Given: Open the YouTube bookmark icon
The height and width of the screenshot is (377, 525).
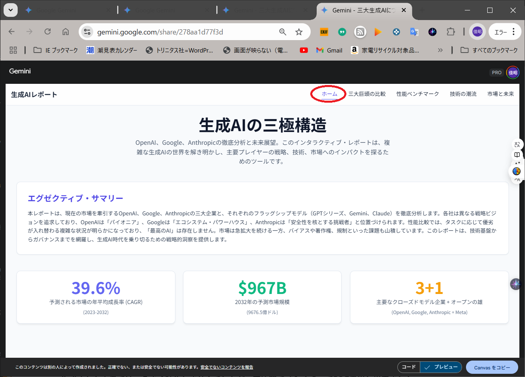Looking at the screenshot, I should 304,50.
